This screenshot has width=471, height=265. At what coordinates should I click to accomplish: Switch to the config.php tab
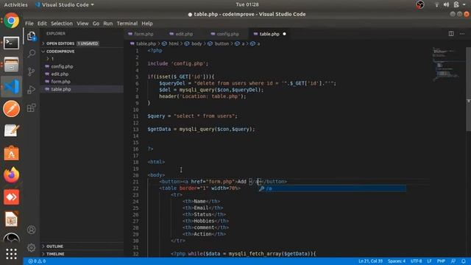tap(227, 34)
